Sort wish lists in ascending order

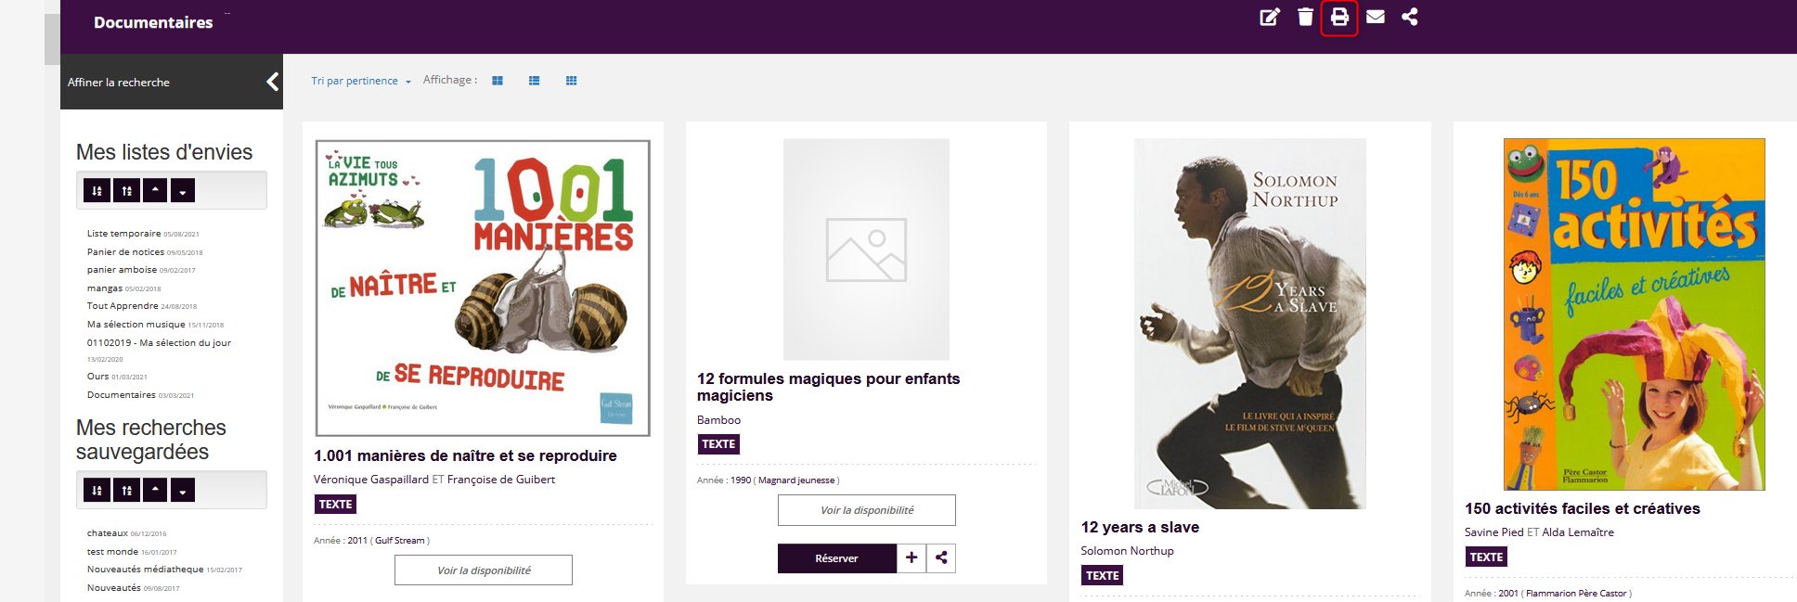coord(97,190)
